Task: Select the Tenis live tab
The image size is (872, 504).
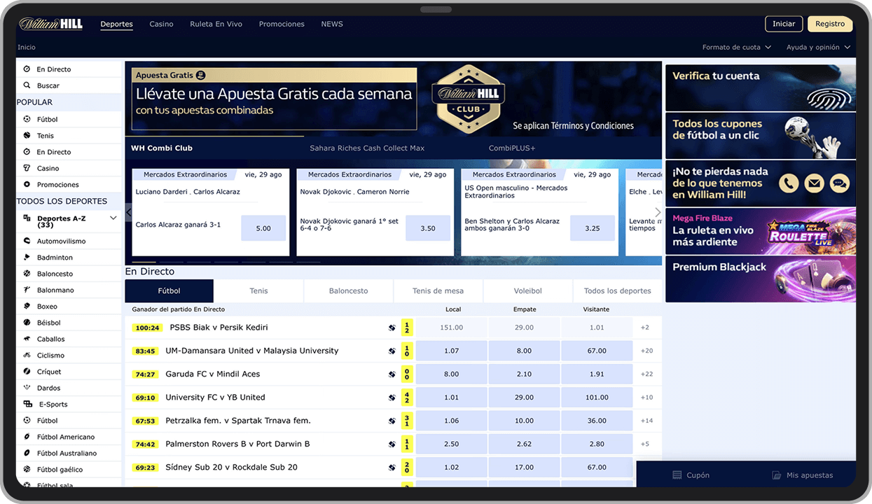Action: 258,290
